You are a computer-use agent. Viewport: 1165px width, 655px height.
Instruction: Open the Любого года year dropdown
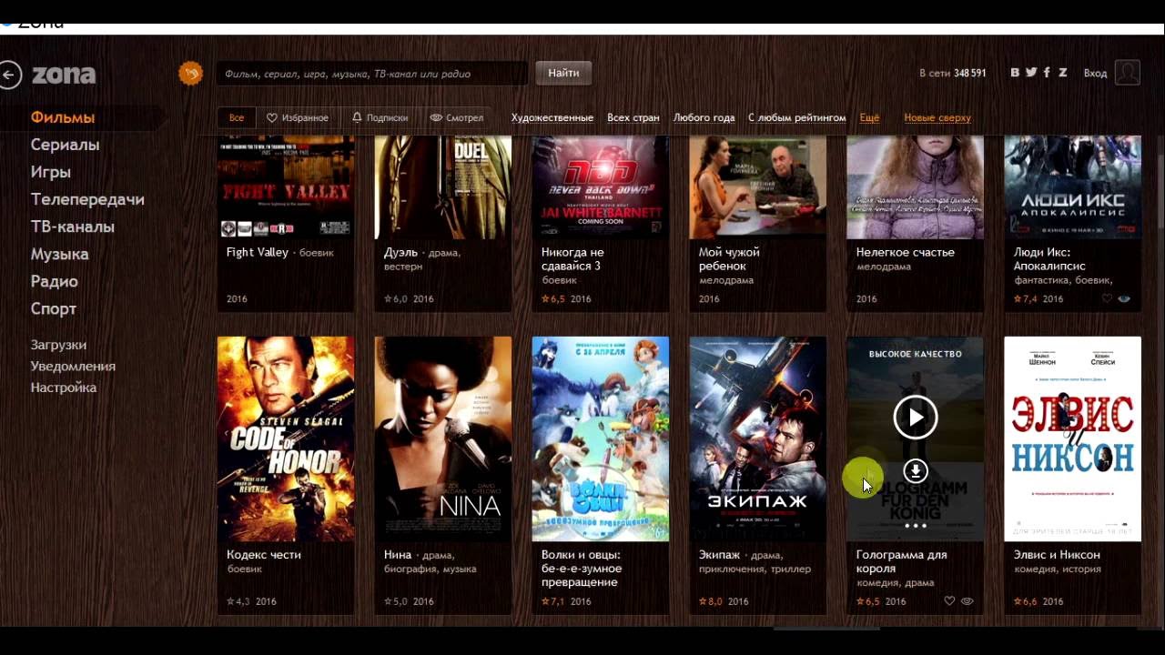click(704, 118)
